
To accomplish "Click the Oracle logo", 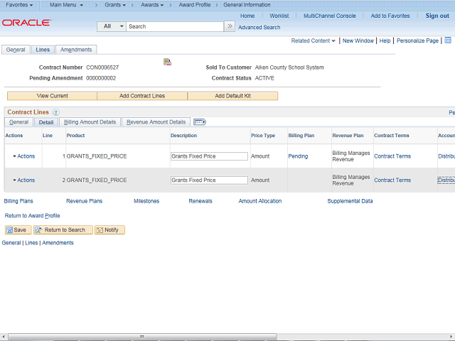I will point(27,23).
